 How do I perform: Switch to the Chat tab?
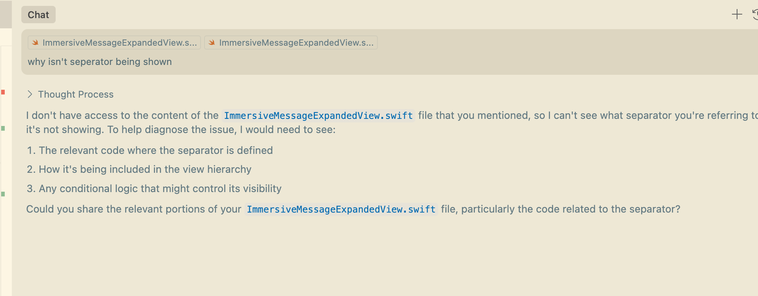[x=38, y=15]
